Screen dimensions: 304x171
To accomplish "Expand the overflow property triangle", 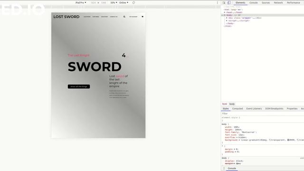I will [237, 137].
